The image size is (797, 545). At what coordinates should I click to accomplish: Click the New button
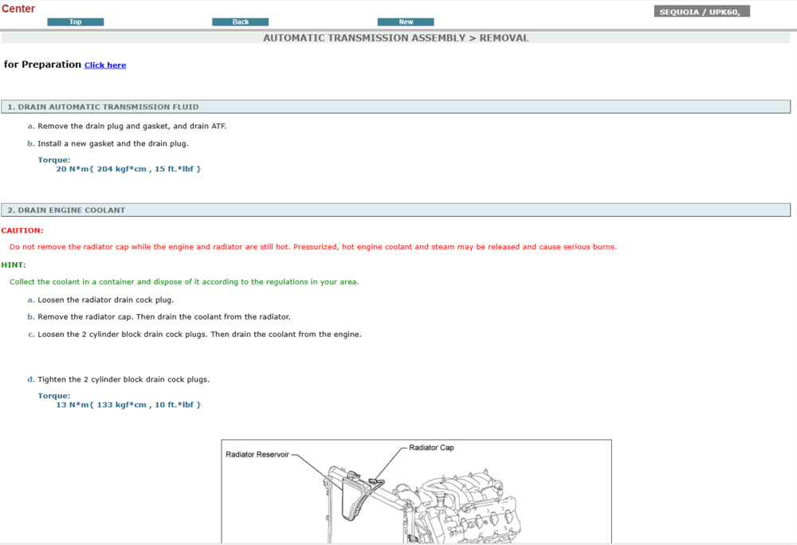(x=406, y=22)
